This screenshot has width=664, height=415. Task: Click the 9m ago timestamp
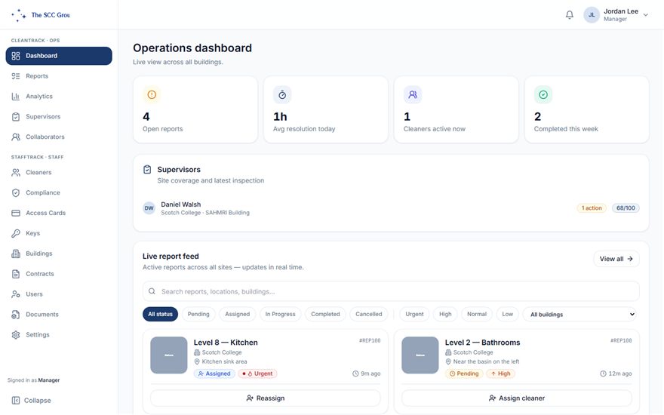[366, 373]
